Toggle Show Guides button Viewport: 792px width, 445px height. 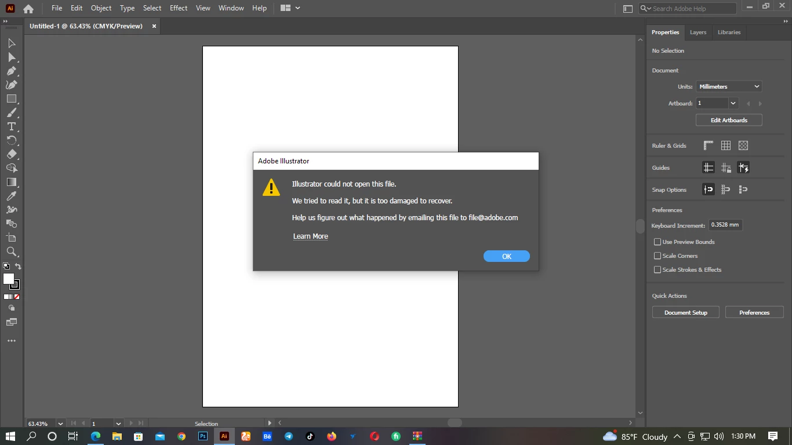[709, 167]
